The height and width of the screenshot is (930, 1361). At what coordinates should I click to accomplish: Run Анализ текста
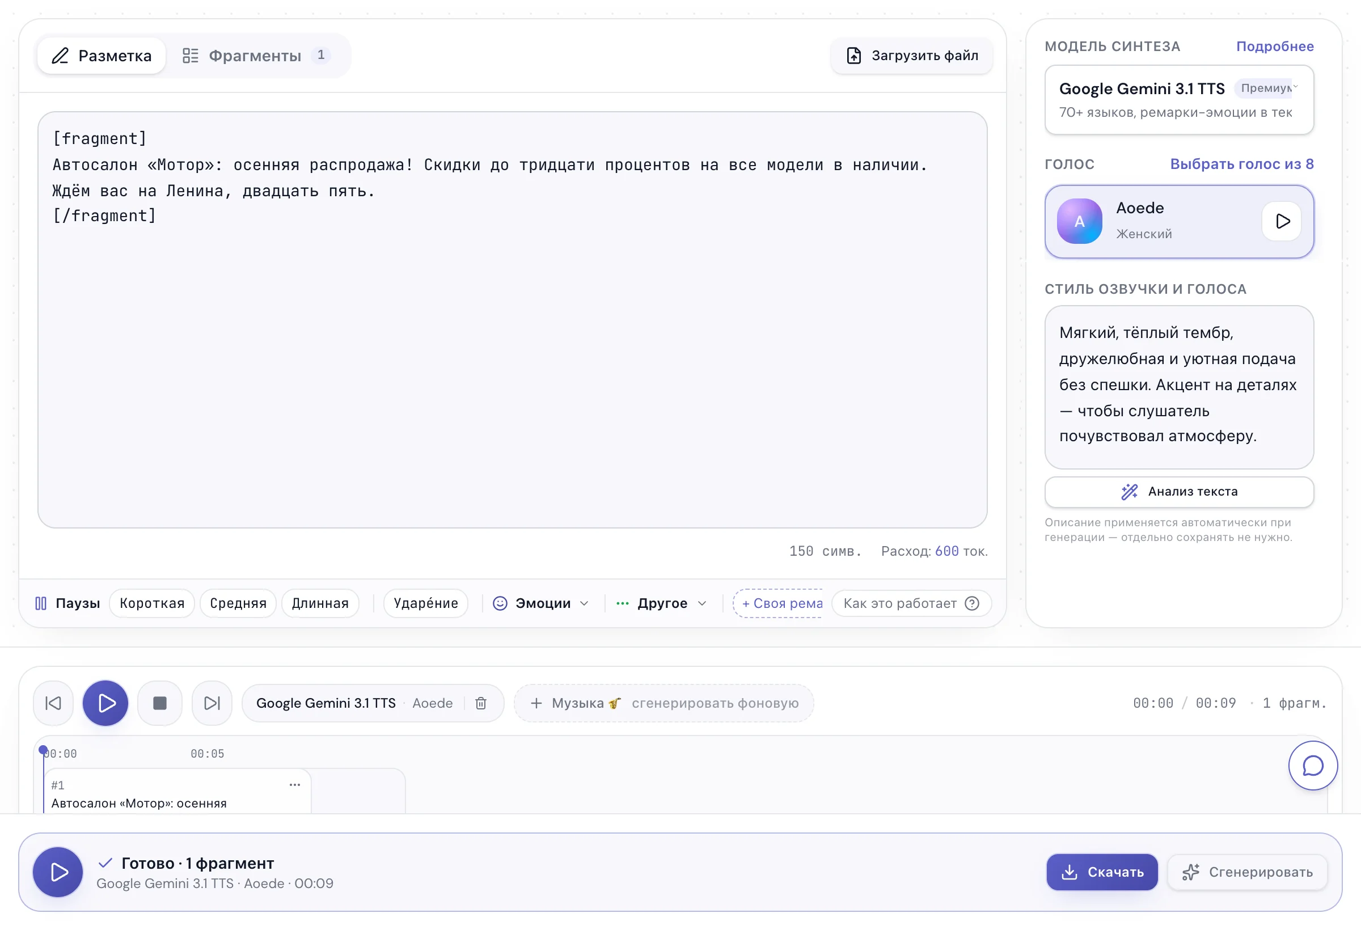tap(1179, 491)
